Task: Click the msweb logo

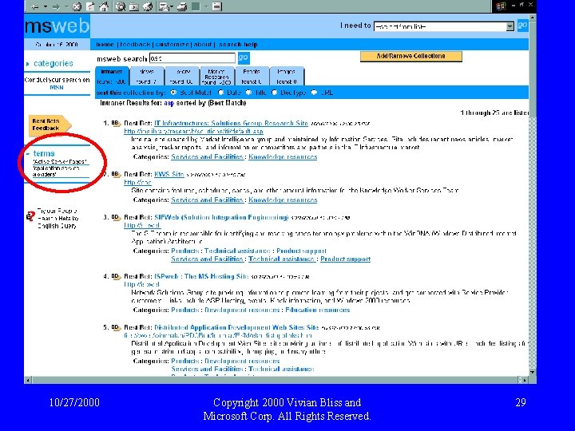Action: (x=57, y=26)
